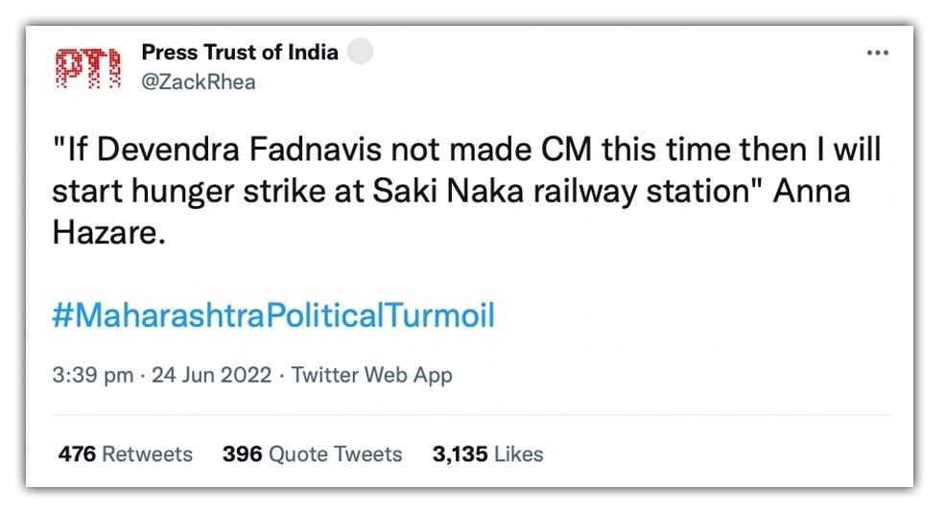The width and height of the screenshot is (945, 511).
Task: Click the 24 Jun 2022 date
Action: point(211,375)
